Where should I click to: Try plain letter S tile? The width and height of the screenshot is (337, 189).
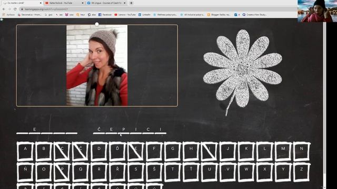136,172
